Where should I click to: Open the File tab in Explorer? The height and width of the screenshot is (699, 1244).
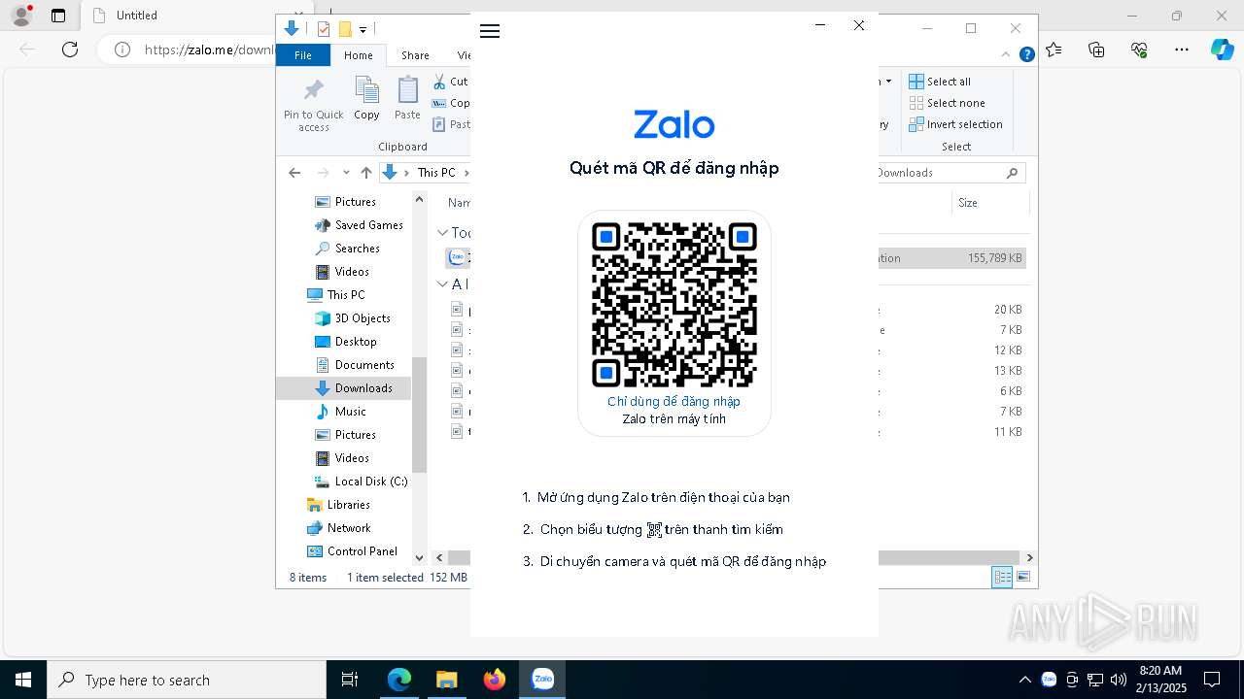tap(303, 55)
